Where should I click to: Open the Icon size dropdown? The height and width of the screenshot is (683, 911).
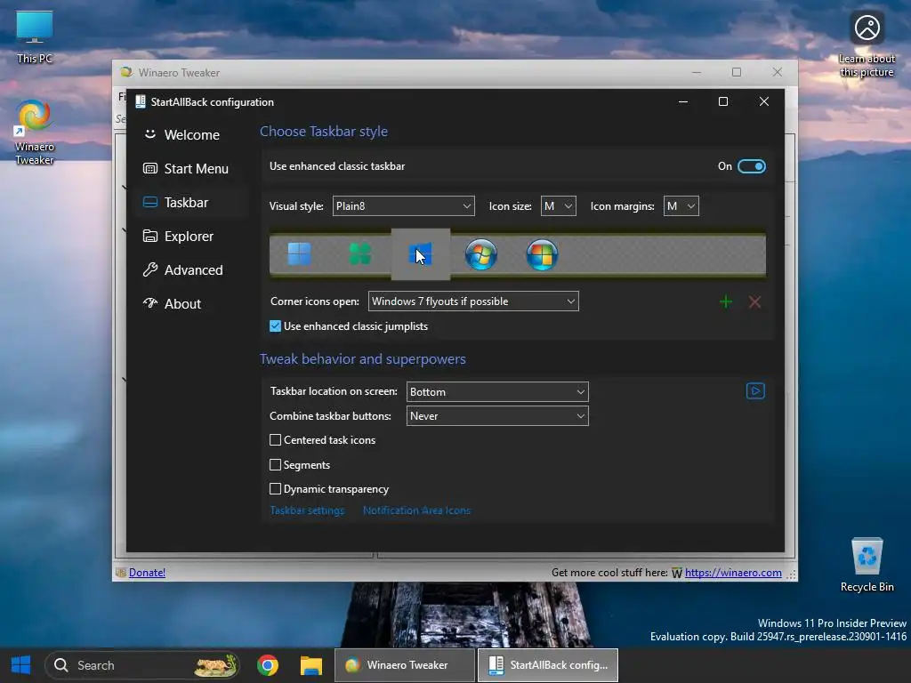pos(559,206)
